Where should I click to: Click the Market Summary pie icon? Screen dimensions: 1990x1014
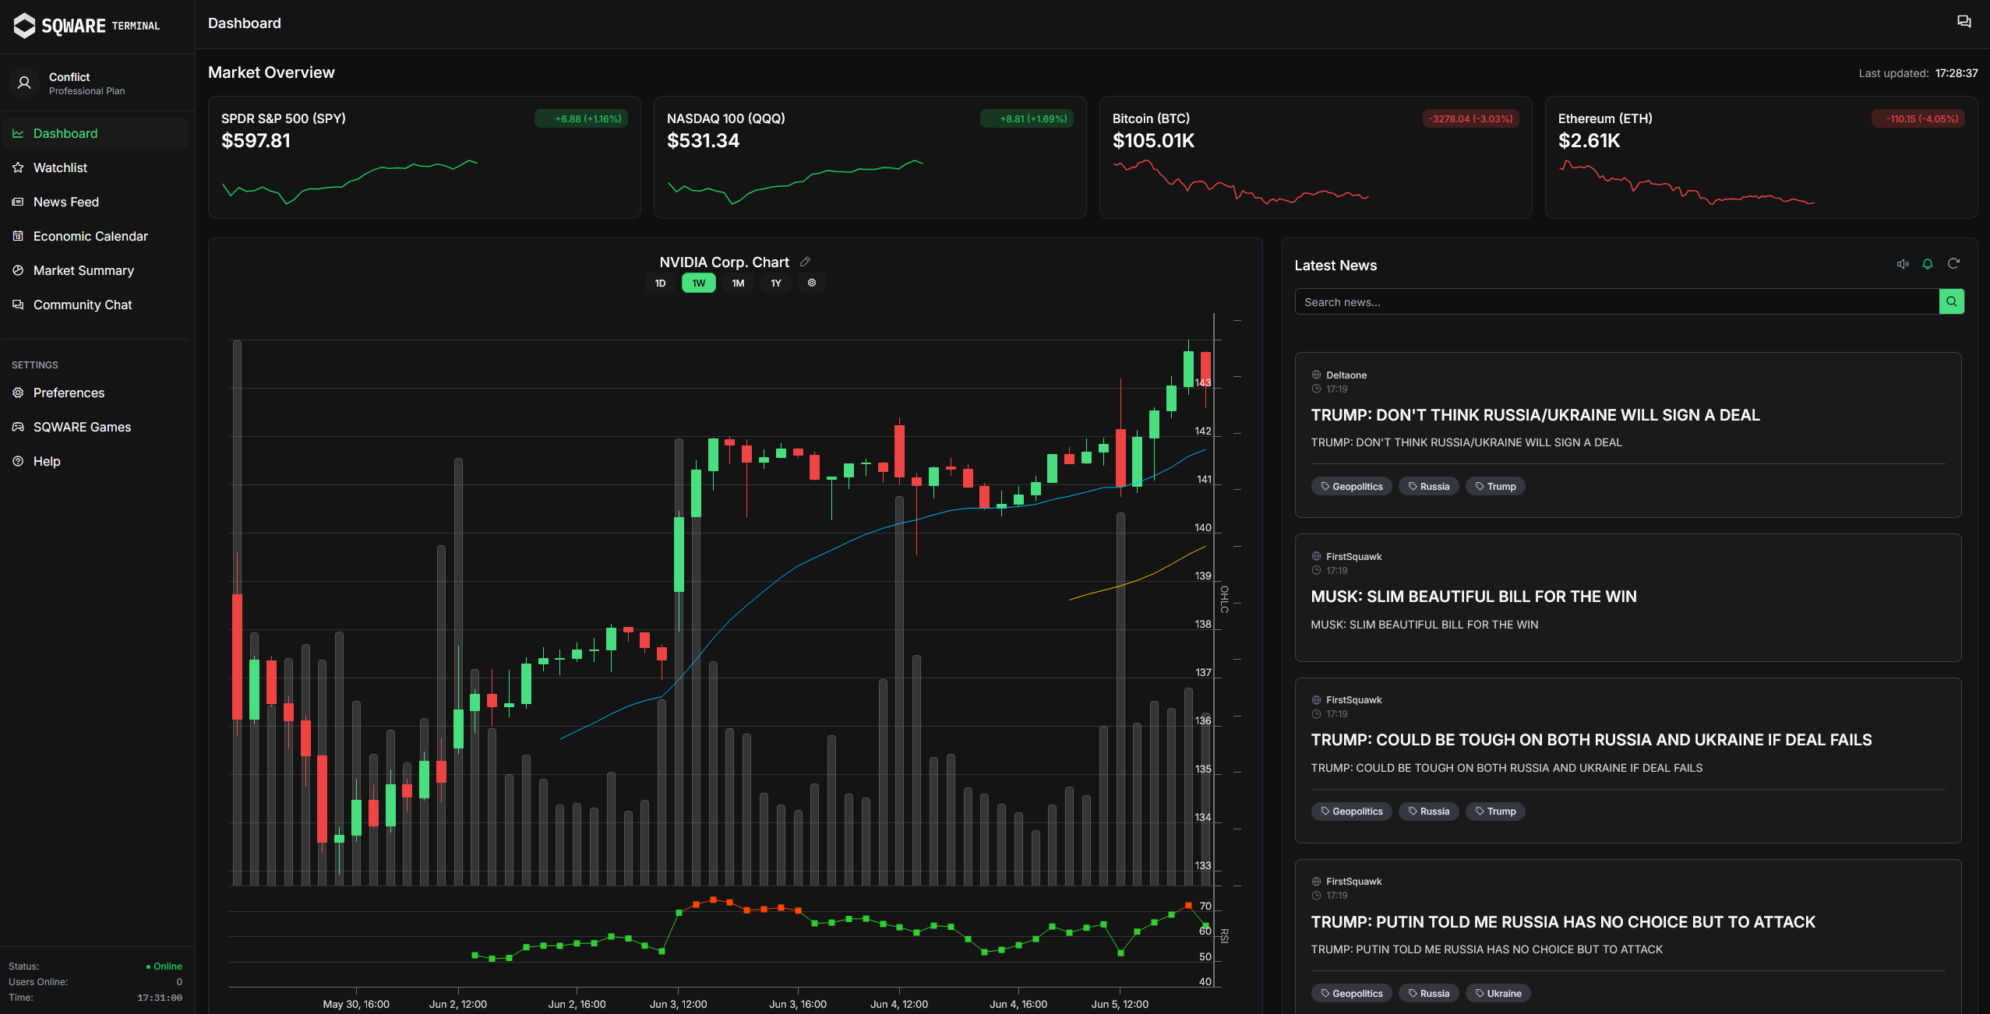(18, 270)
